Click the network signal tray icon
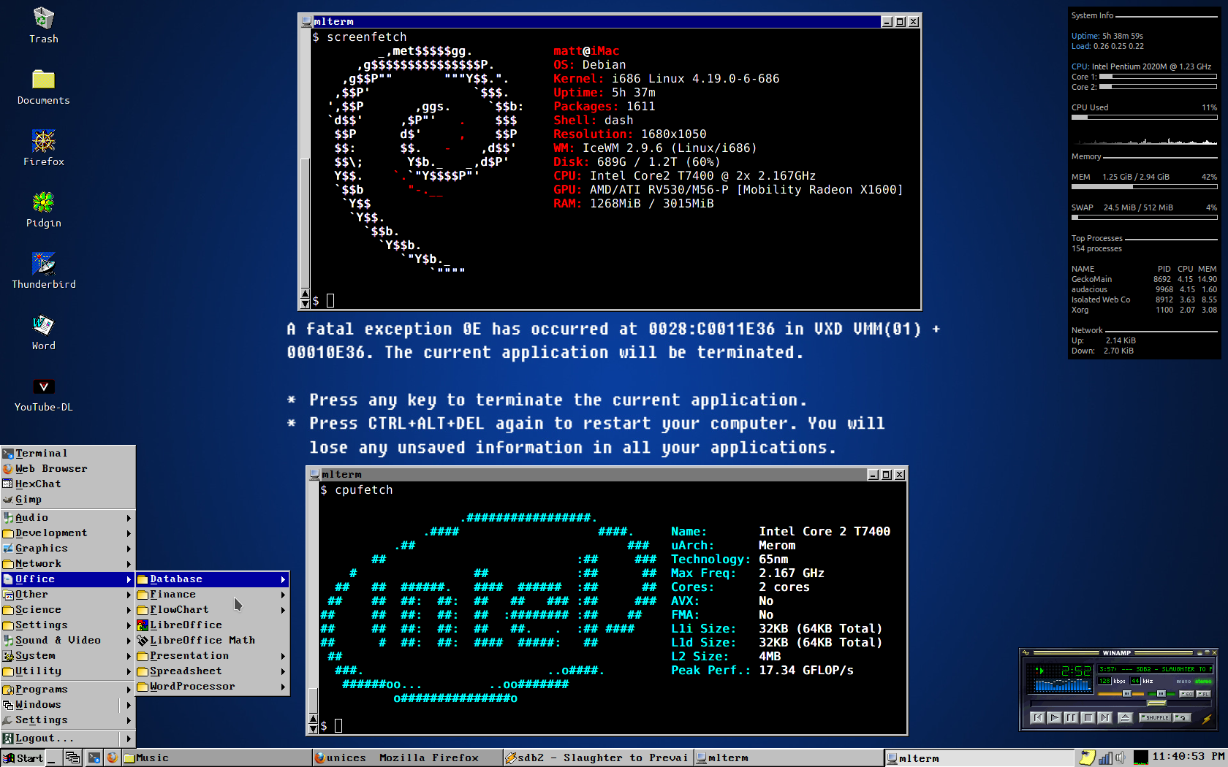Image resolution: width=1228 pixels, height=767 pixels. pyautogui.click(x=1105, y=758)
